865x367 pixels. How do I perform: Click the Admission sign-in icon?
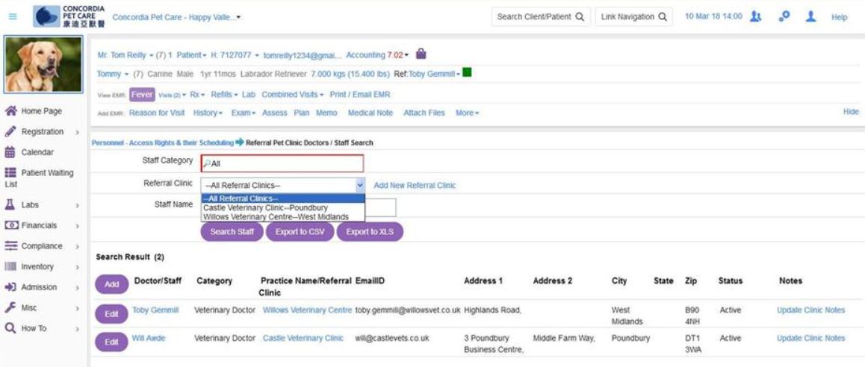coord(10,287)
